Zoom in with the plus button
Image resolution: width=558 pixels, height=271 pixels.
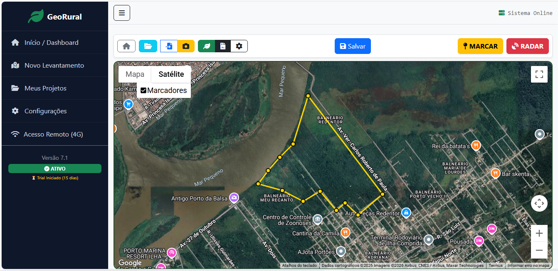pos(539,233)
